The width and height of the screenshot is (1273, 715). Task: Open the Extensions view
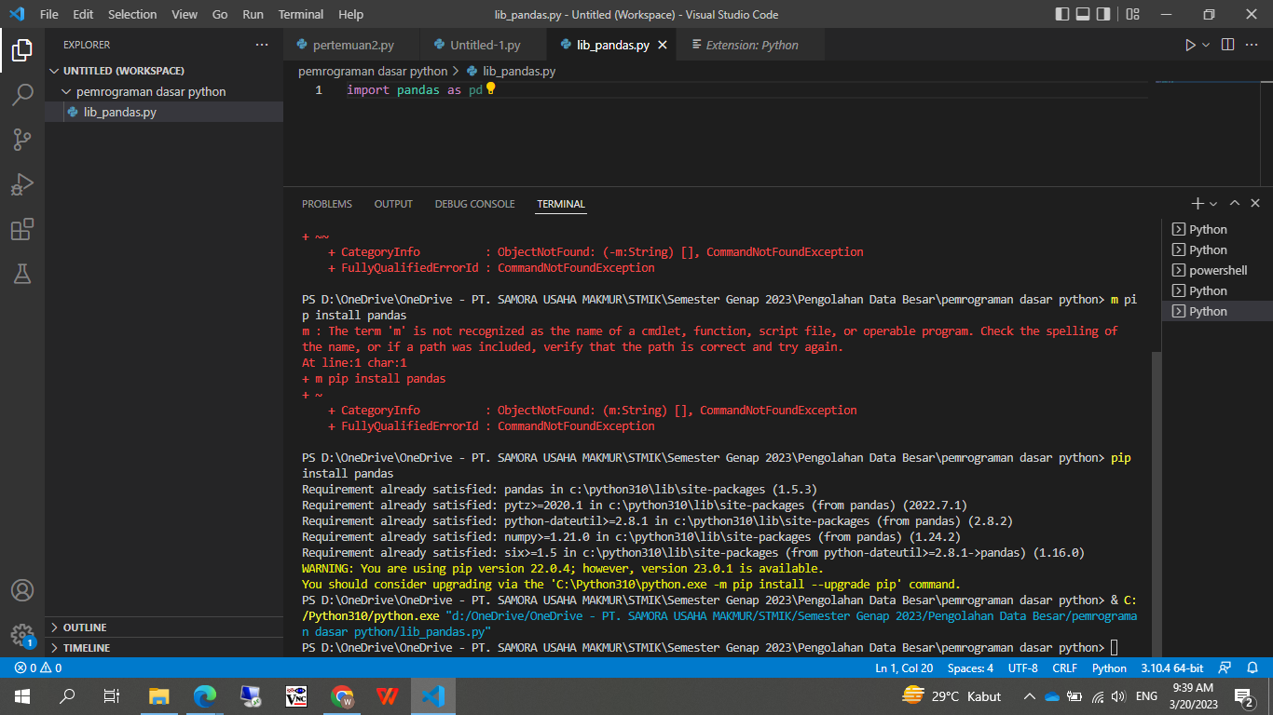(x=22, y=229)
